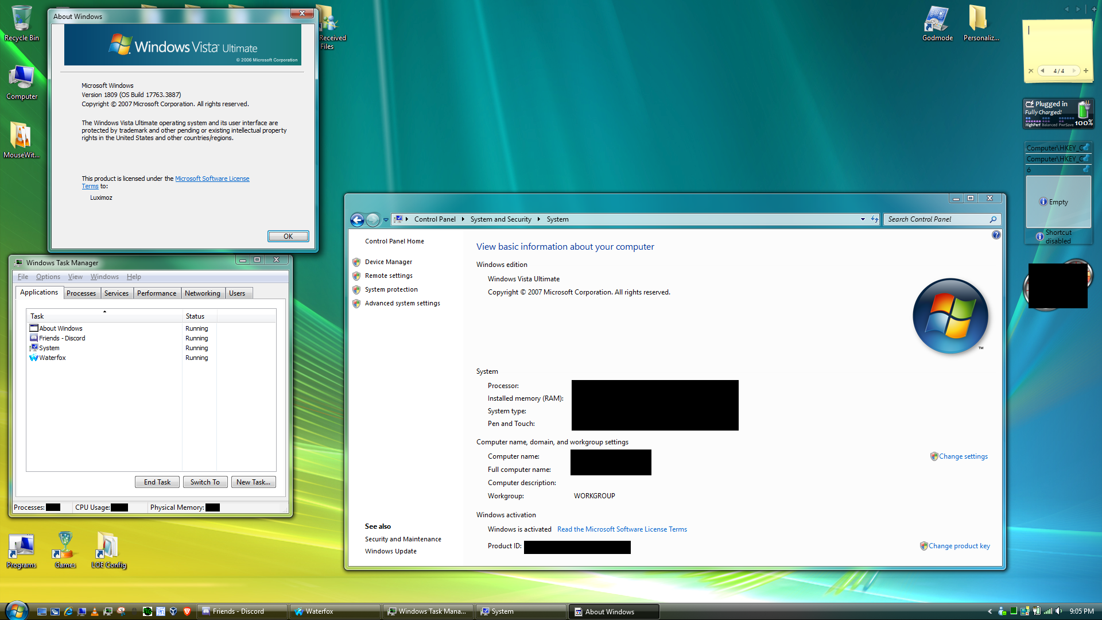Viewport: 1102px width, 620px height.
Task: Click the battery power plug tray icon
Action: (x=1037, y=611)
